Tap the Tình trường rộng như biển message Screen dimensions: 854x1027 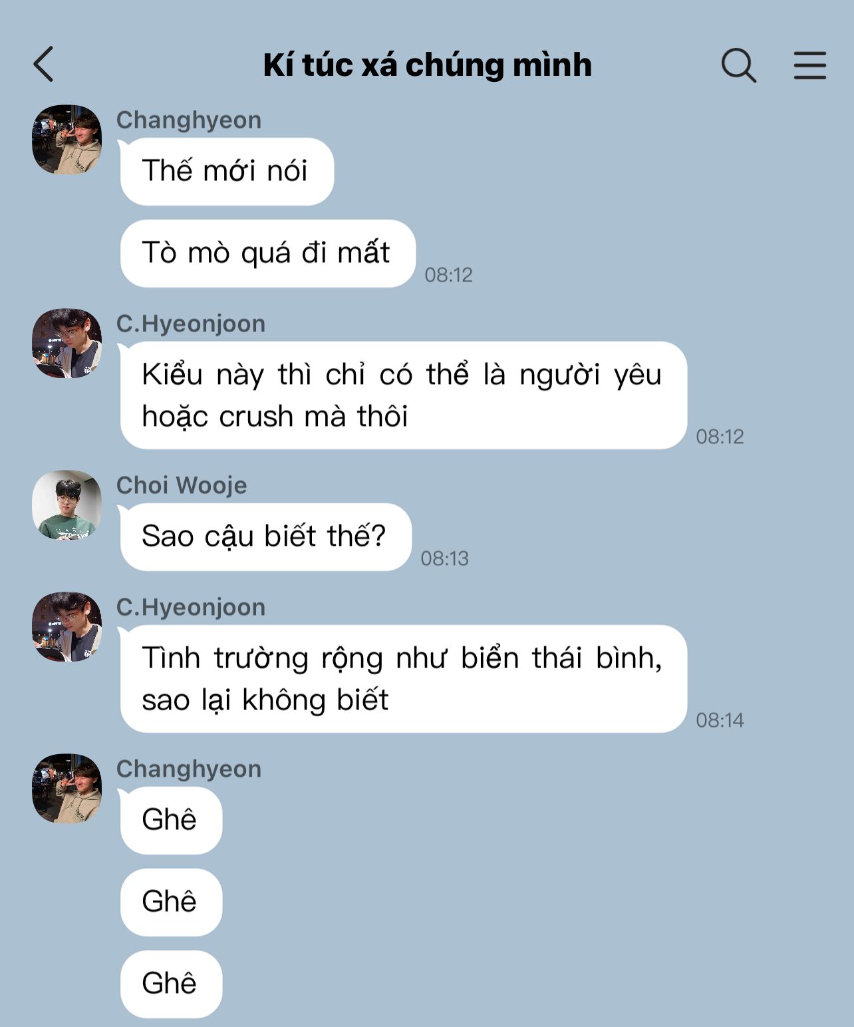[x=404, y=679]
